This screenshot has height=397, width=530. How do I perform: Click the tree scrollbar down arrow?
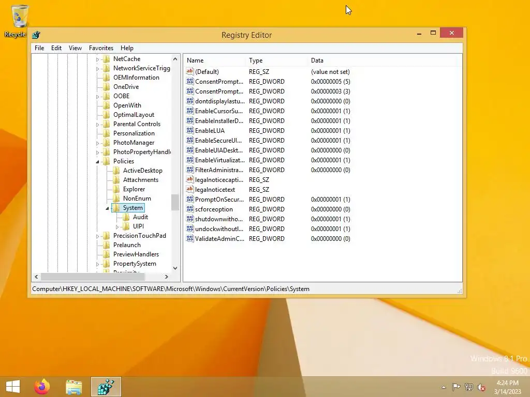pos(175,268)
